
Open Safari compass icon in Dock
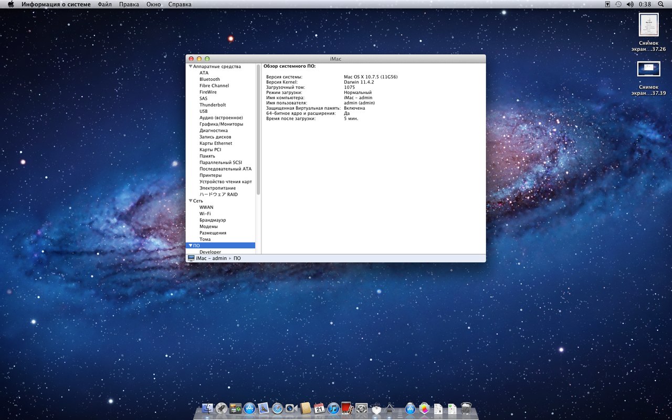278,408
